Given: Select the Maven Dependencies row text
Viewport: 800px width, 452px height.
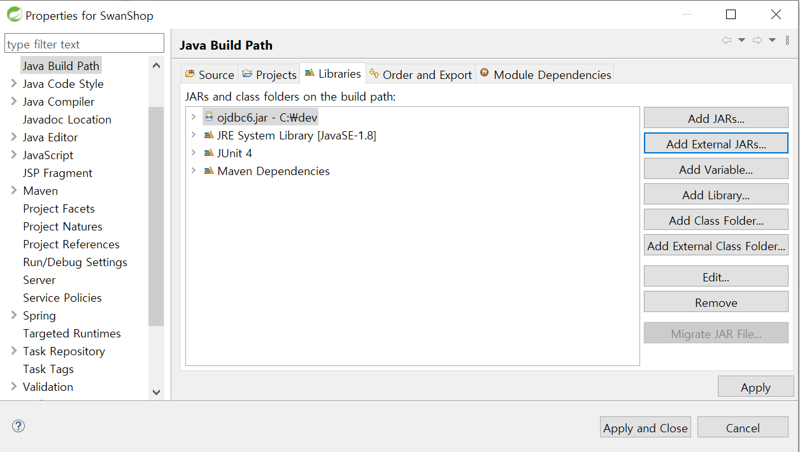Looking at the screenshot, I should 274,171.
